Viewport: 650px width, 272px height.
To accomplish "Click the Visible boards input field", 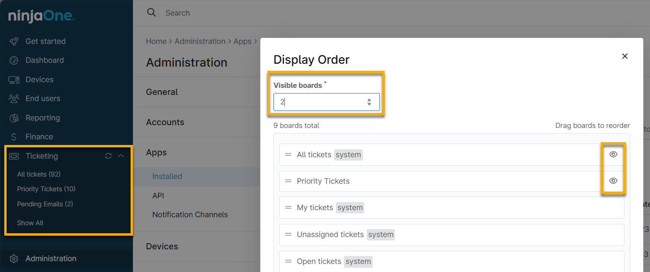I will point(317,102).
